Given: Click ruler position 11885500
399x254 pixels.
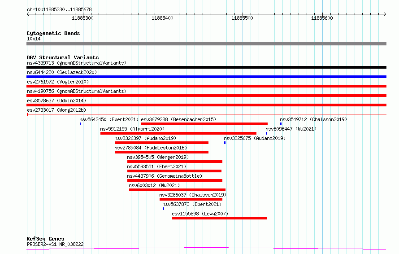Looking at the screenshot, I should point(242,18).
